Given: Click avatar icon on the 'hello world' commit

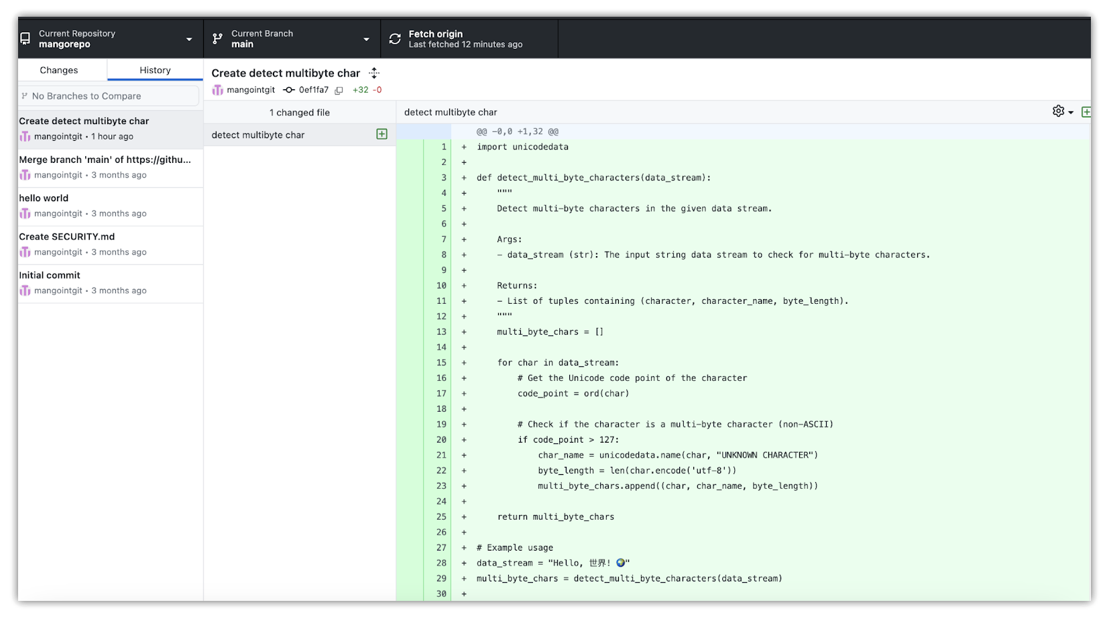Looking at the screenshot, I should (x=25, y=214).
